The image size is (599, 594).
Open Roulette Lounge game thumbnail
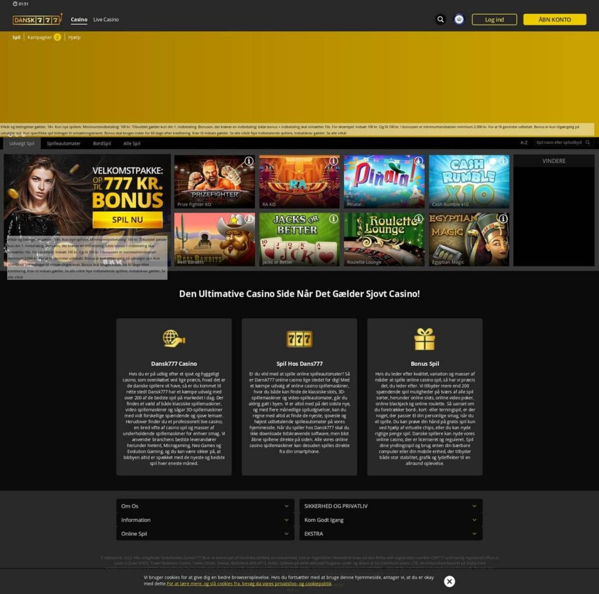[384, 239]
